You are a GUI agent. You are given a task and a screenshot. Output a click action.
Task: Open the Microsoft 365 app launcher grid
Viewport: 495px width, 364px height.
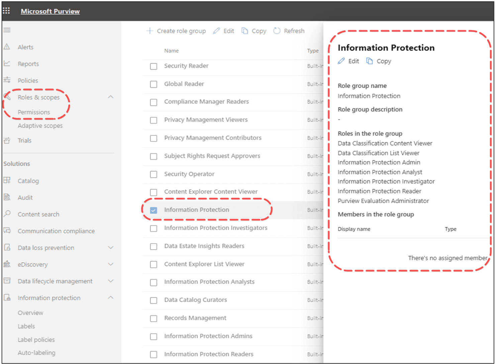click(6, 10)
